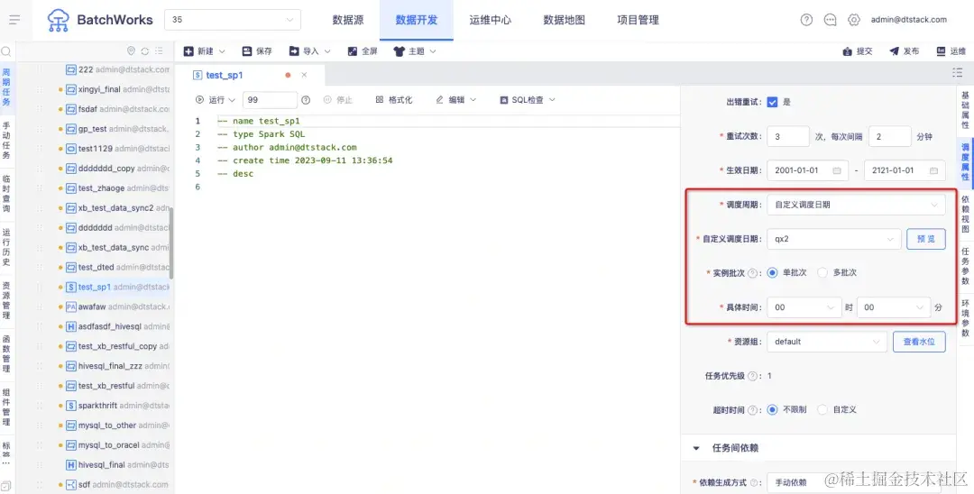This screenshot has height=494, width=974.
Task: Click 运维 operations toolbar button
Action: (x=951, y=51)
